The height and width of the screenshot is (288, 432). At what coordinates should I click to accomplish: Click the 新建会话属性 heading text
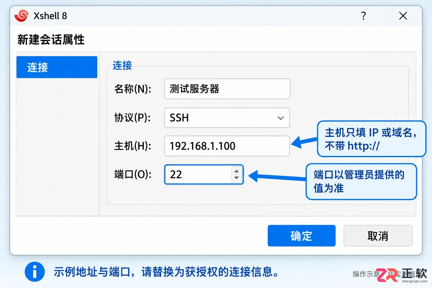coord(51,40)
